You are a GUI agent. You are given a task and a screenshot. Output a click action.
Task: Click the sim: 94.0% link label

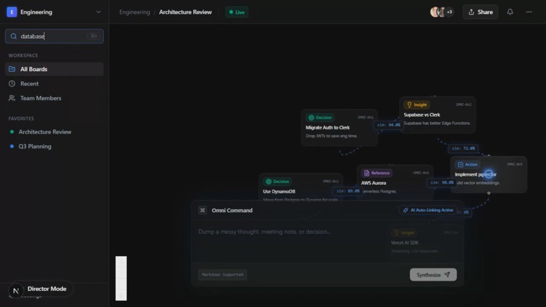coord(388,125)
